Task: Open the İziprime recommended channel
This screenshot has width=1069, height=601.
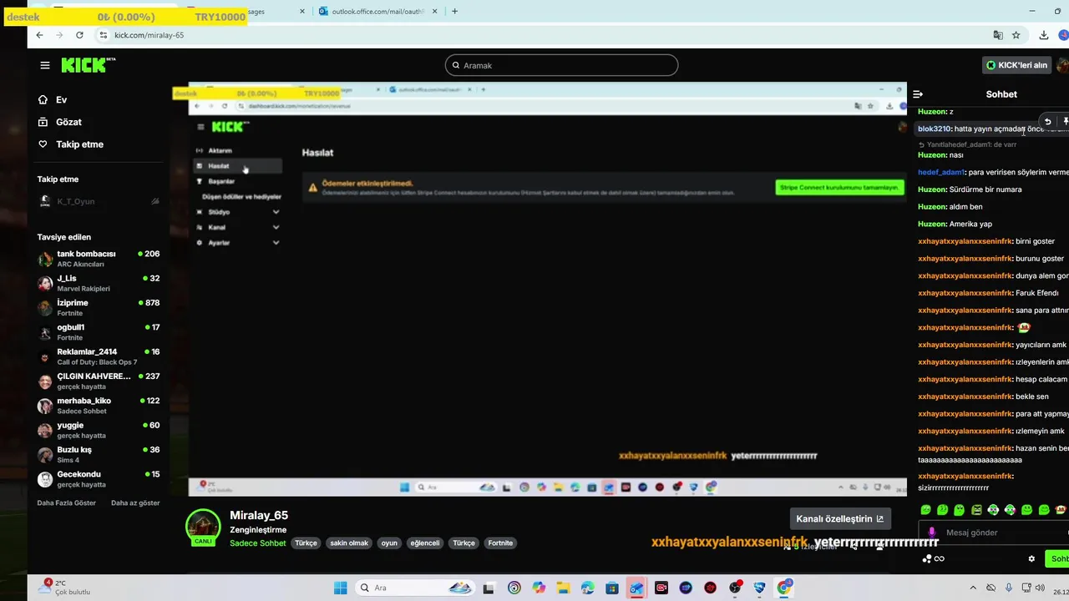Action: pyautogui.click(x=99, y=308)
